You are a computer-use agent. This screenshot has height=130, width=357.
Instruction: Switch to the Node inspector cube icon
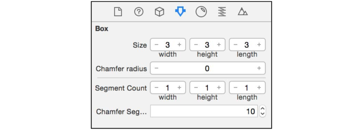159,12
